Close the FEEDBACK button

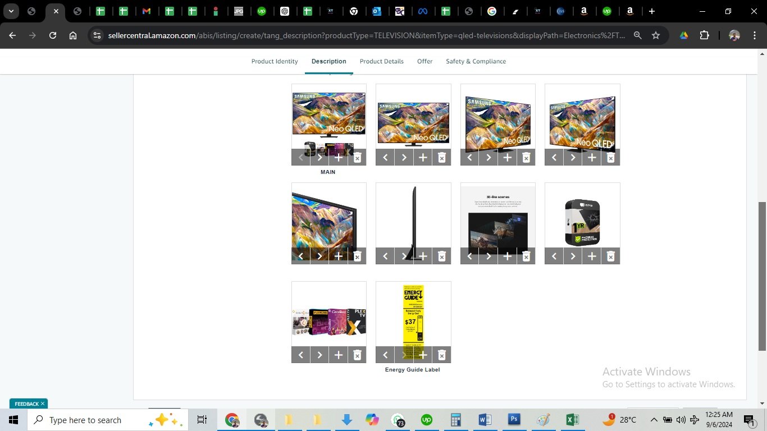43,404
